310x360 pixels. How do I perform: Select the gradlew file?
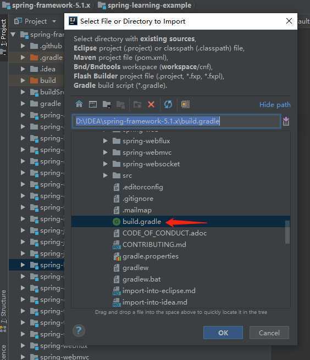135,268
